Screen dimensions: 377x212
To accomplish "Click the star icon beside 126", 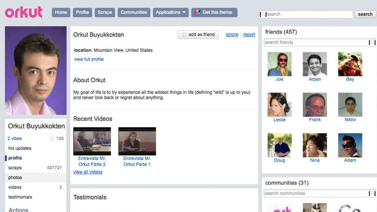I will click(x=52, y=139).
